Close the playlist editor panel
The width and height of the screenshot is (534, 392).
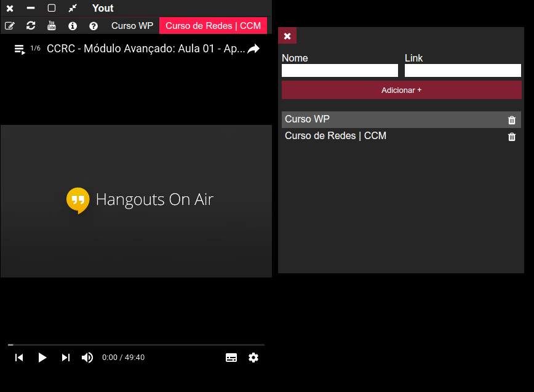(287, 36)
